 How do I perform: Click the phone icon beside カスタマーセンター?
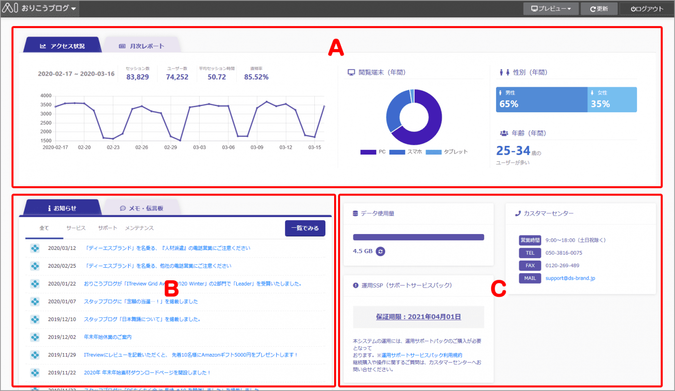518,213
